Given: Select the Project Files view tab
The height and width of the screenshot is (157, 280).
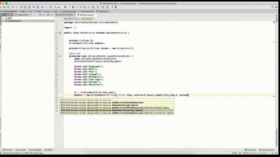Looking at the screenshot, I should pyautogui.click(x=21, y=15).
